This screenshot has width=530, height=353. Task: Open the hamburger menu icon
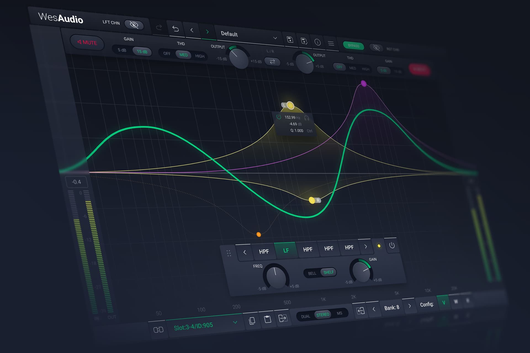(331, 43)
